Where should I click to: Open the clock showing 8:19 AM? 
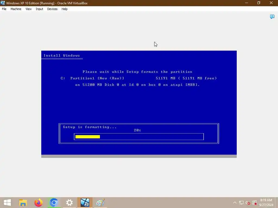tap(266, 203)
